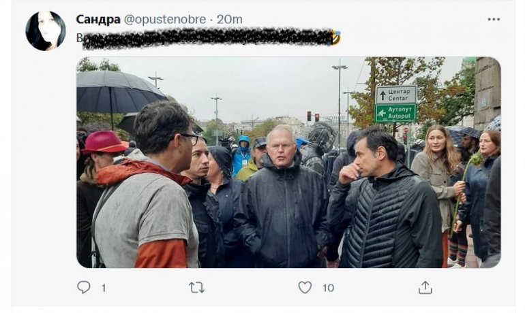Click the display name Сандра
Viewport: 525px width, 313px height.
coord(99,19)
